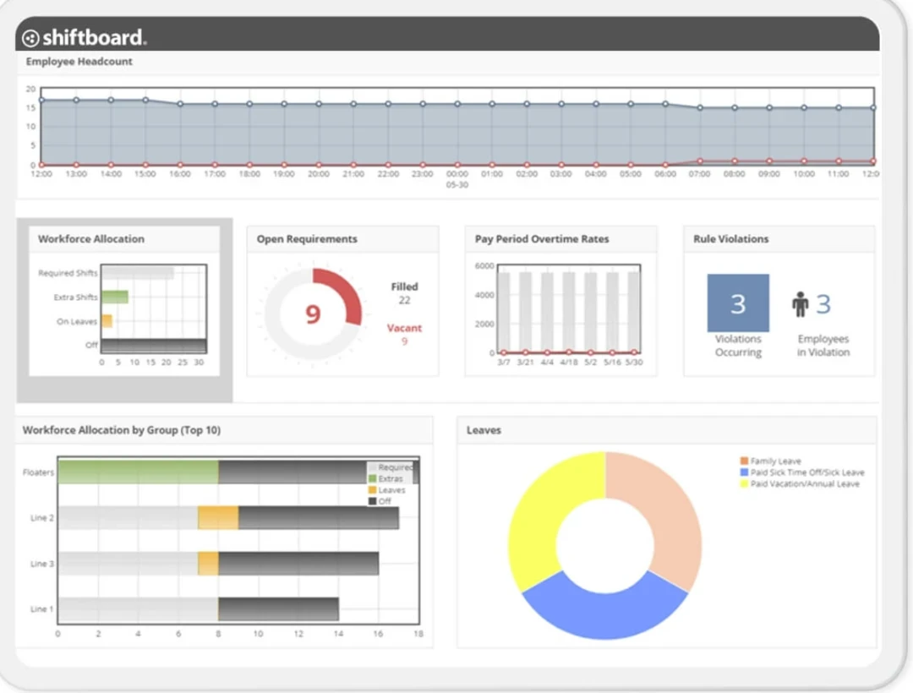Click the Vacant 9 count link
The width and height of the screenshot is (913, 693).
pyautogui.click(x=404, y=335)
